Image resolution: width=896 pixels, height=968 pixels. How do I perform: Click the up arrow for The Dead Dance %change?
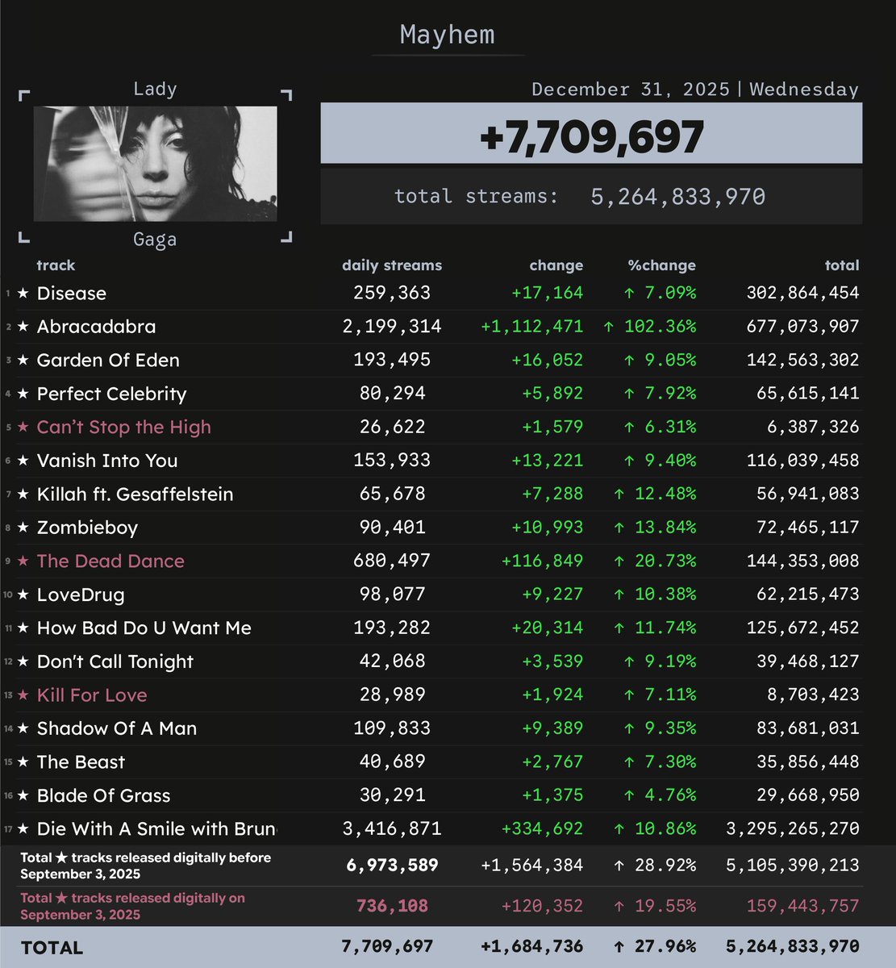pos(619,561)
